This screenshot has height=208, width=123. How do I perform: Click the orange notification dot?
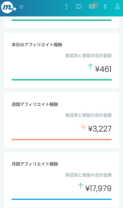[x=95, y=5]
